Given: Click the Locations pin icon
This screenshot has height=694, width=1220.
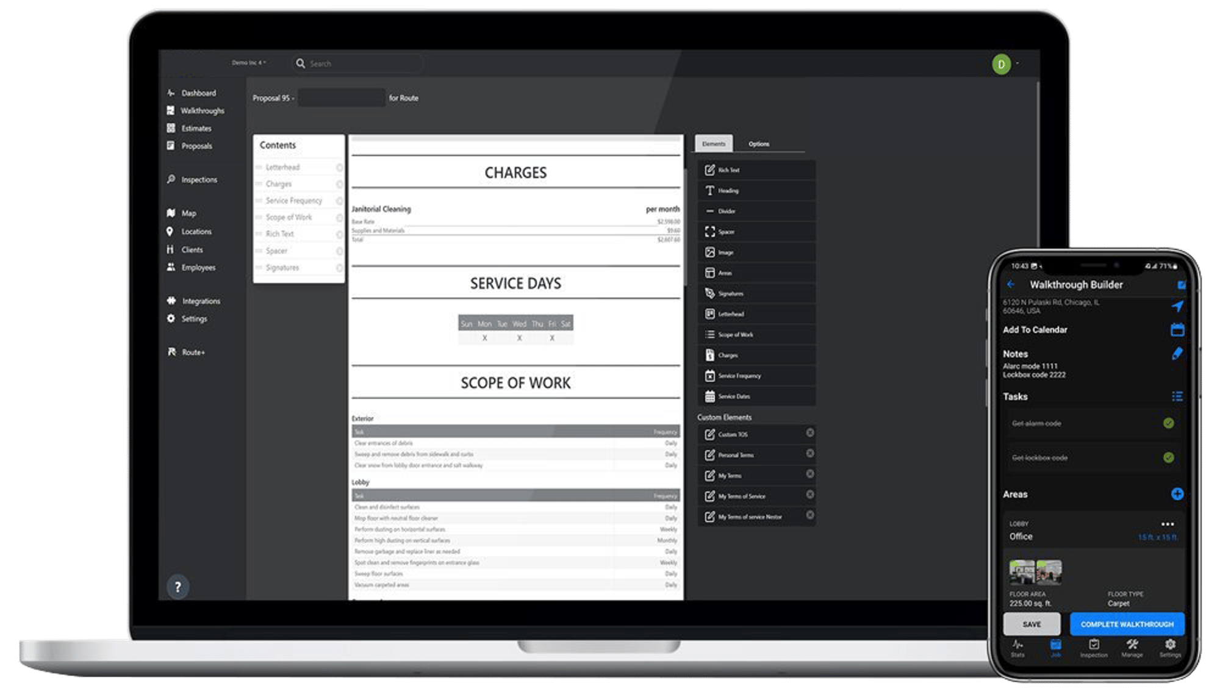Looking at the screenshot, I should pos(170,231).
